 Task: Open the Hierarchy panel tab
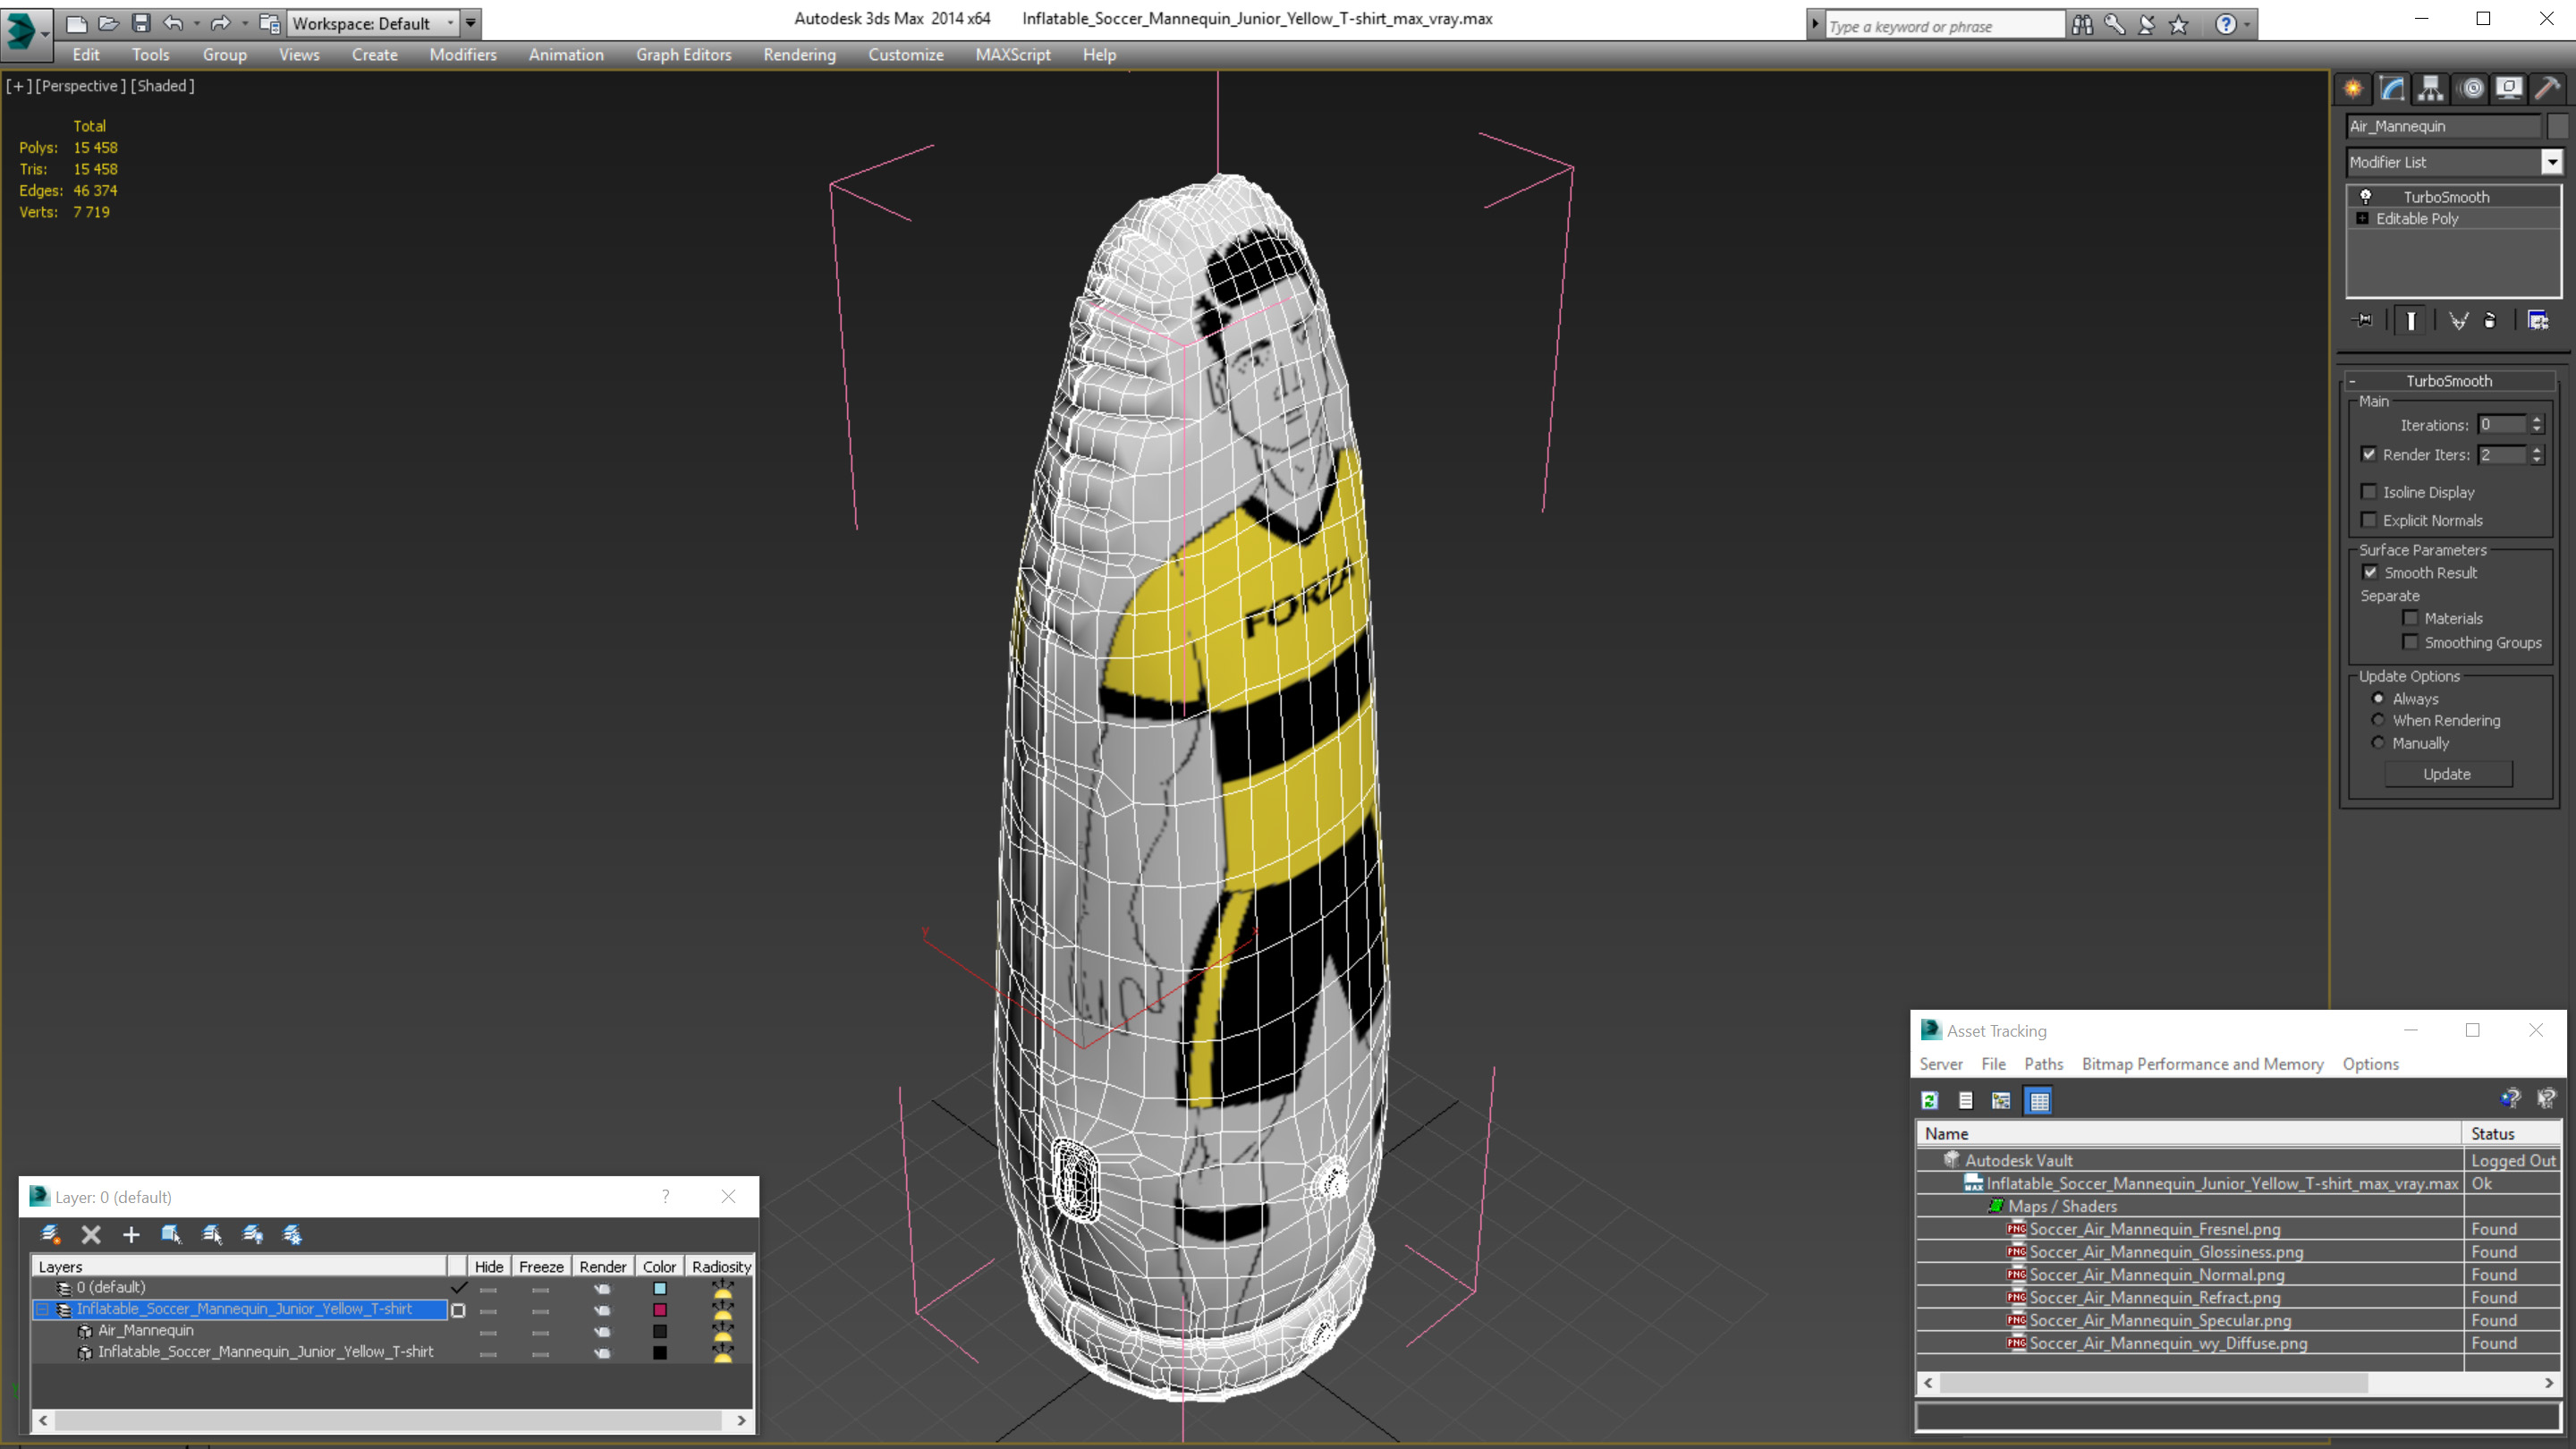2431,89
